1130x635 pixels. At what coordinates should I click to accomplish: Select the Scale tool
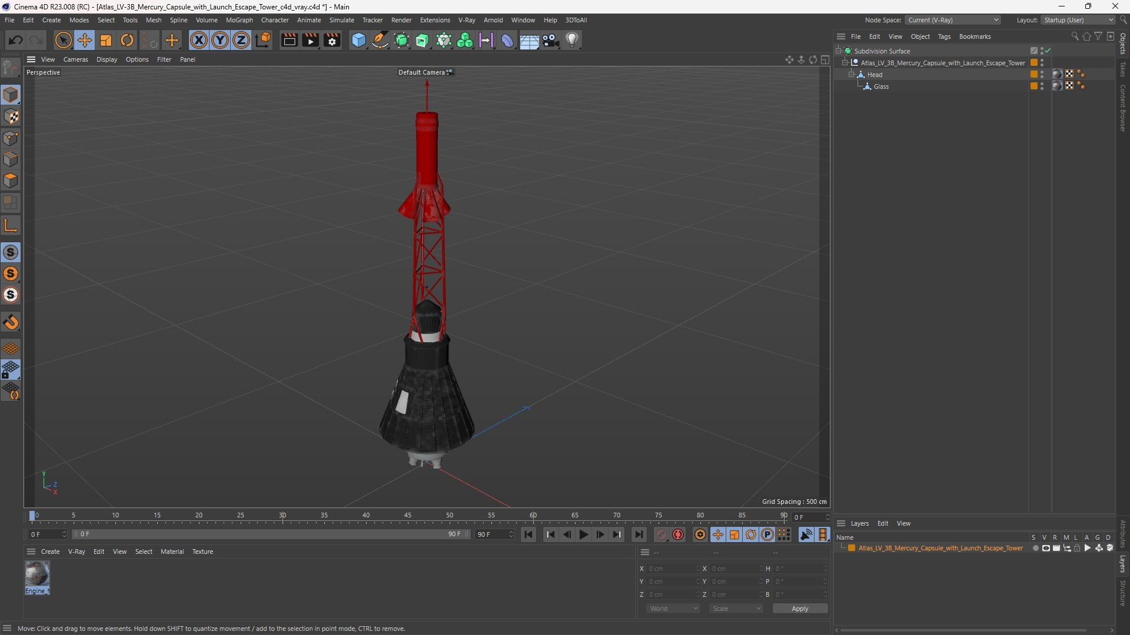click(x=106, y=40)
